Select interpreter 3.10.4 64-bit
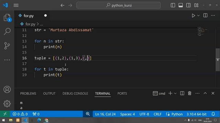The image size is (220, 123). point(196,114)
